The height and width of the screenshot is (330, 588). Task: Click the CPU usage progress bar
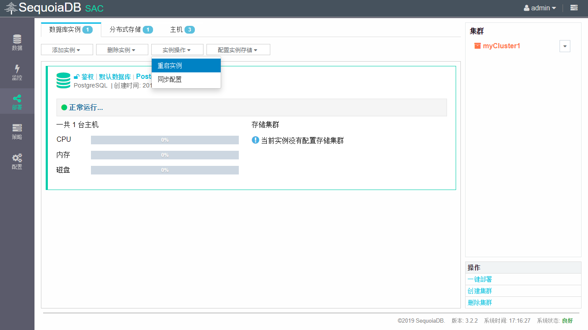(165, 140)
